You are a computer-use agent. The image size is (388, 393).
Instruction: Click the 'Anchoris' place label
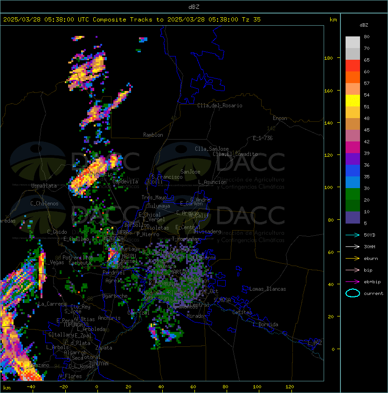click(x=109, y=318)
